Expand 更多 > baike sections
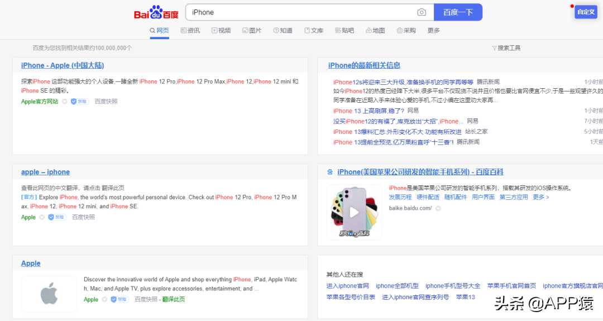This screenshot has width=603, height=321. pyautogui.click(x=540, y=197)
